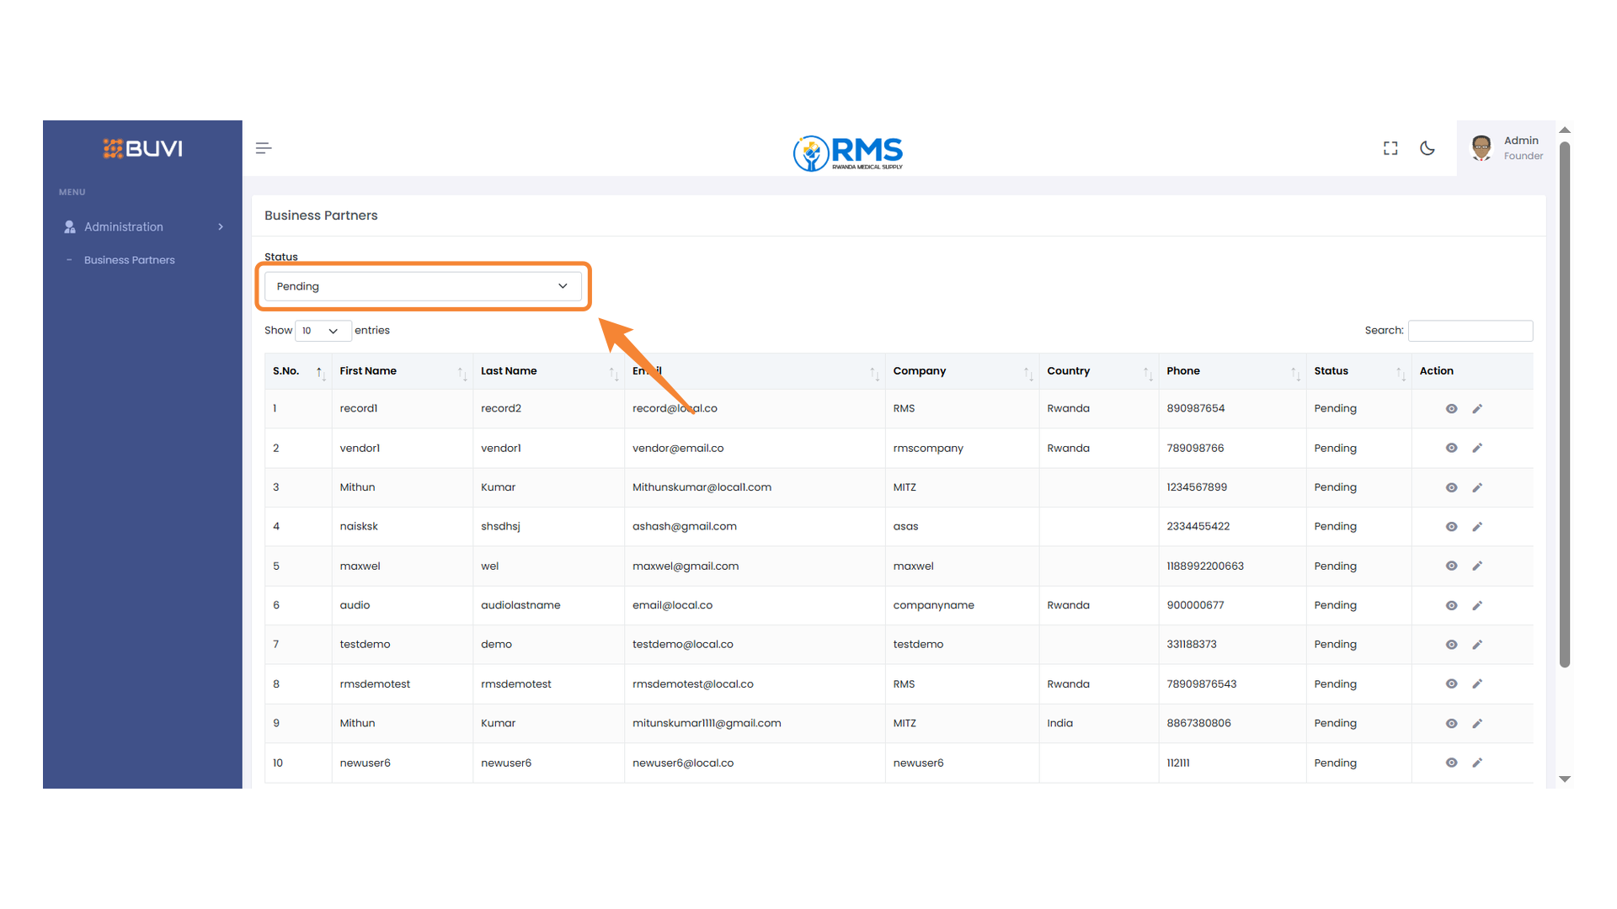Enable fullscreen mode via the expand icon

[x=1390, y=147]
